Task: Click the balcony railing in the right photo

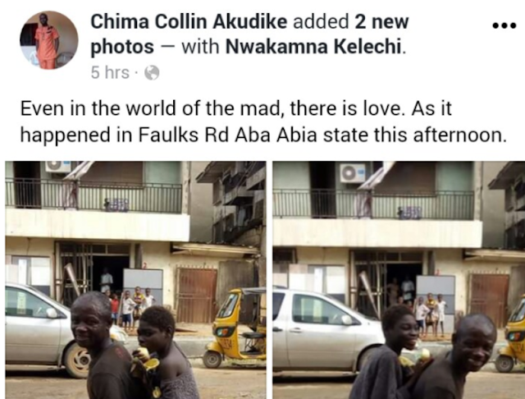Action: tap(373, 204)
